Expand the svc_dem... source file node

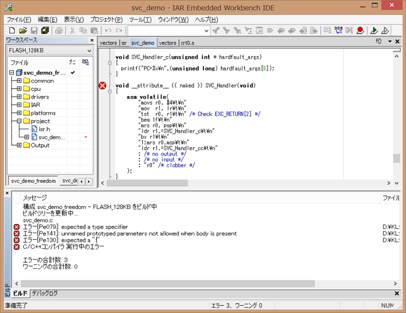[27, 137]
